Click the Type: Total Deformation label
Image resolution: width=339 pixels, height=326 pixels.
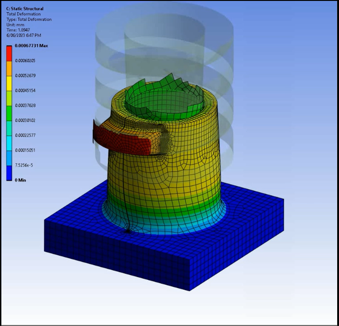(29, 20)
